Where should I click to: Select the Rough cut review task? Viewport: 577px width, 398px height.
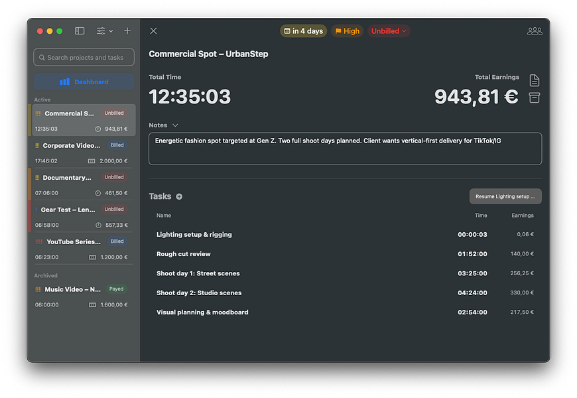[x=345, y=254]
